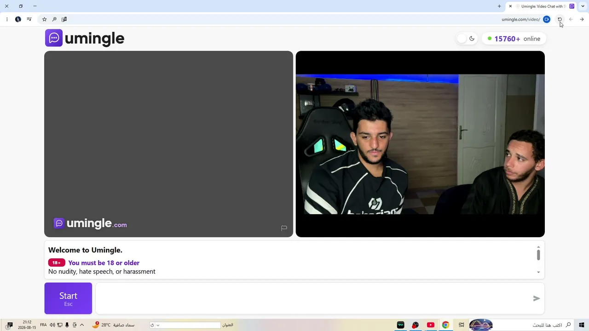Open the weather widget showing 28°C
The width and height of the screenshot is (589, 331).
point(113,325)
